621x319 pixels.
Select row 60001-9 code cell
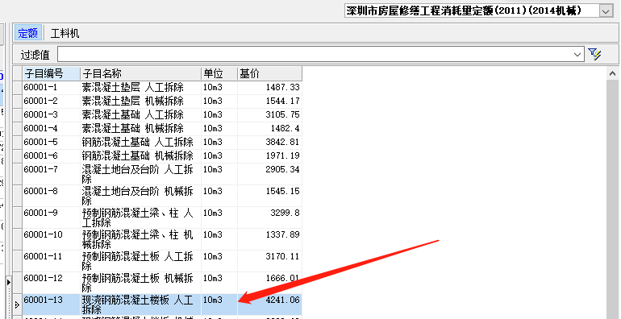[51, 217]
